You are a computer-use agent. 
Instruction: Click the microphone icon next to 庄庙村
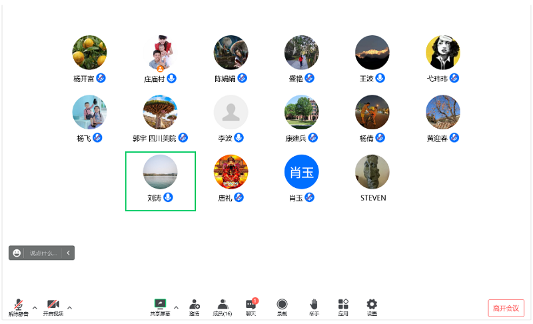point(171,79)
